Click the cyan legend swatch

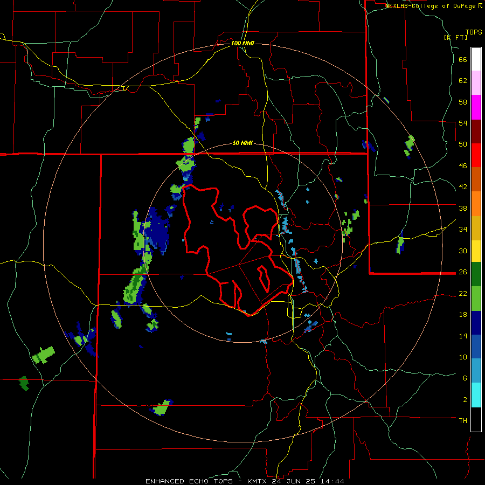point(476,395)
